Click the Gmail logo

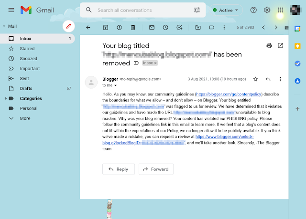coord(37,10)
